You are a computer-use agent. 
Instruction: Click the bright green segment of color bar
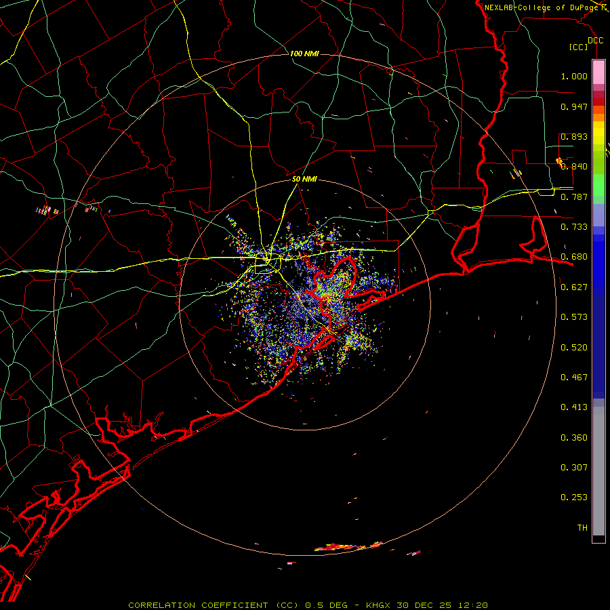tap(598, 185)
